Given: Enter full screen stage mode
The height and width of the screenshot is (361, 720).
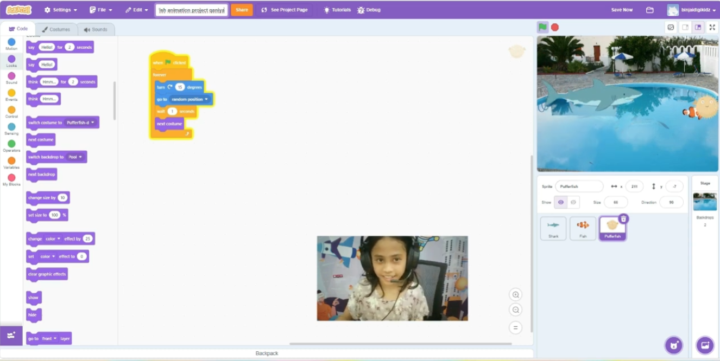Looking at the screenshot, I should pos(712,27).
